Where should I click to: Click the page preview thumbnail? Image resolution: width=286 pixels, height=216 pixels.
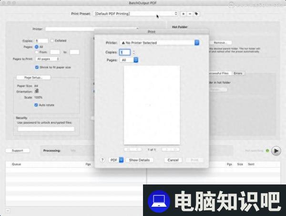coord(152,105)
